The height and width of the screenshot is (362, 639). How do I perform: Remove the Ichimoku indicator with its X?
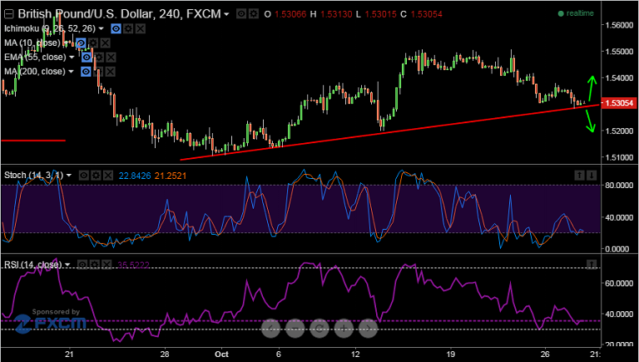pyautogui.click(x=140, y=28)
